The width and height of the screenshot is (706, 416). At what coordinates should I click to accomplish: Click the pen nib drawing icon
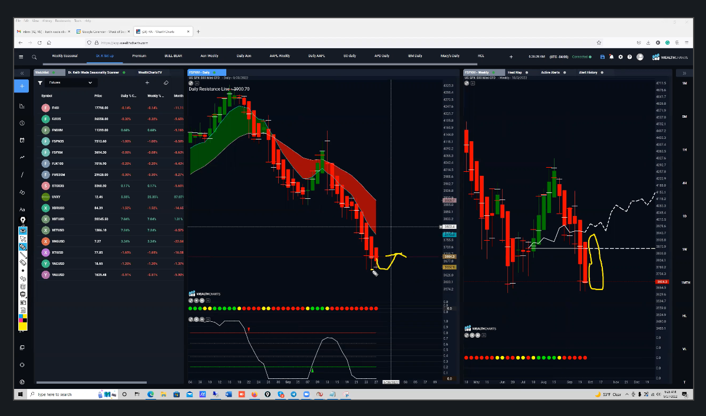pyautogui.click(x=23, y=220)
